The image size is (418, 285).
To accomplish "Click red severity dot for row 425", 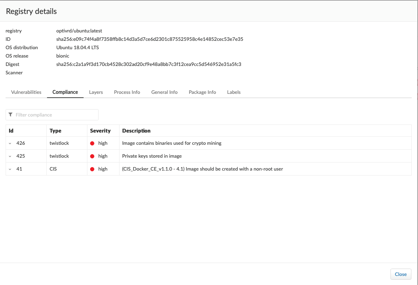I will pos(92,156).
